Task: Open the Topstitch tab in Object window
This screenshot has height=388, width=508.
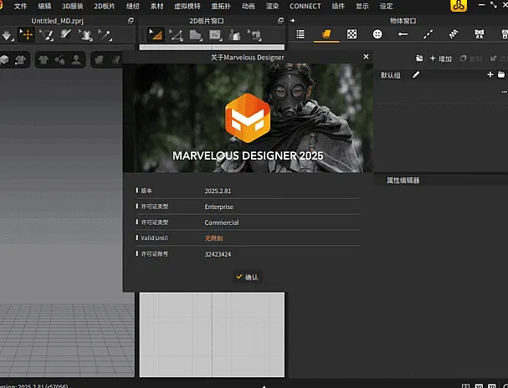Action: coord(428,34)
